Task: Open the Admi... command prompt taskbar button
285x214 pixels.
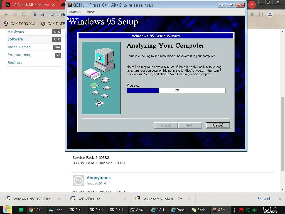Action: tap(139, 210)
